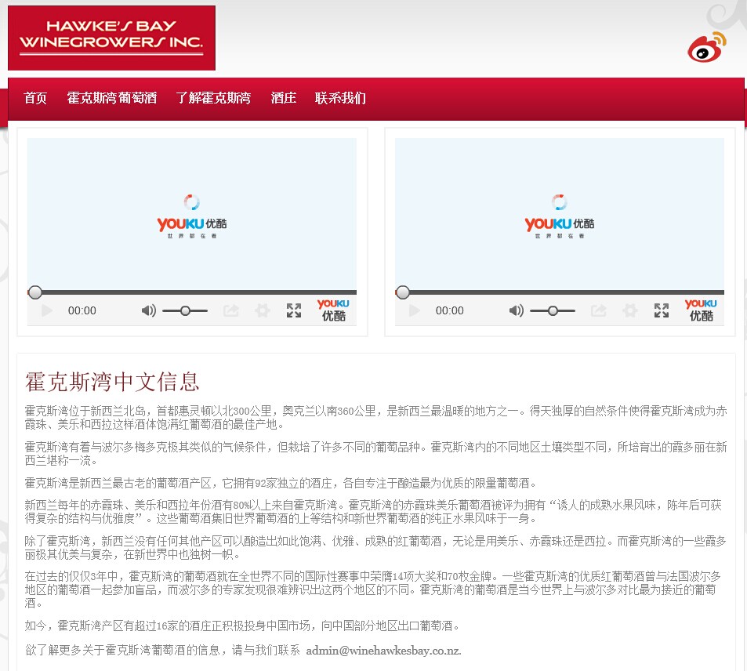Viewport: 747px width, 671px height.
Task: Open share on left video
Action: pyautogui.click(x=231, y=311)
